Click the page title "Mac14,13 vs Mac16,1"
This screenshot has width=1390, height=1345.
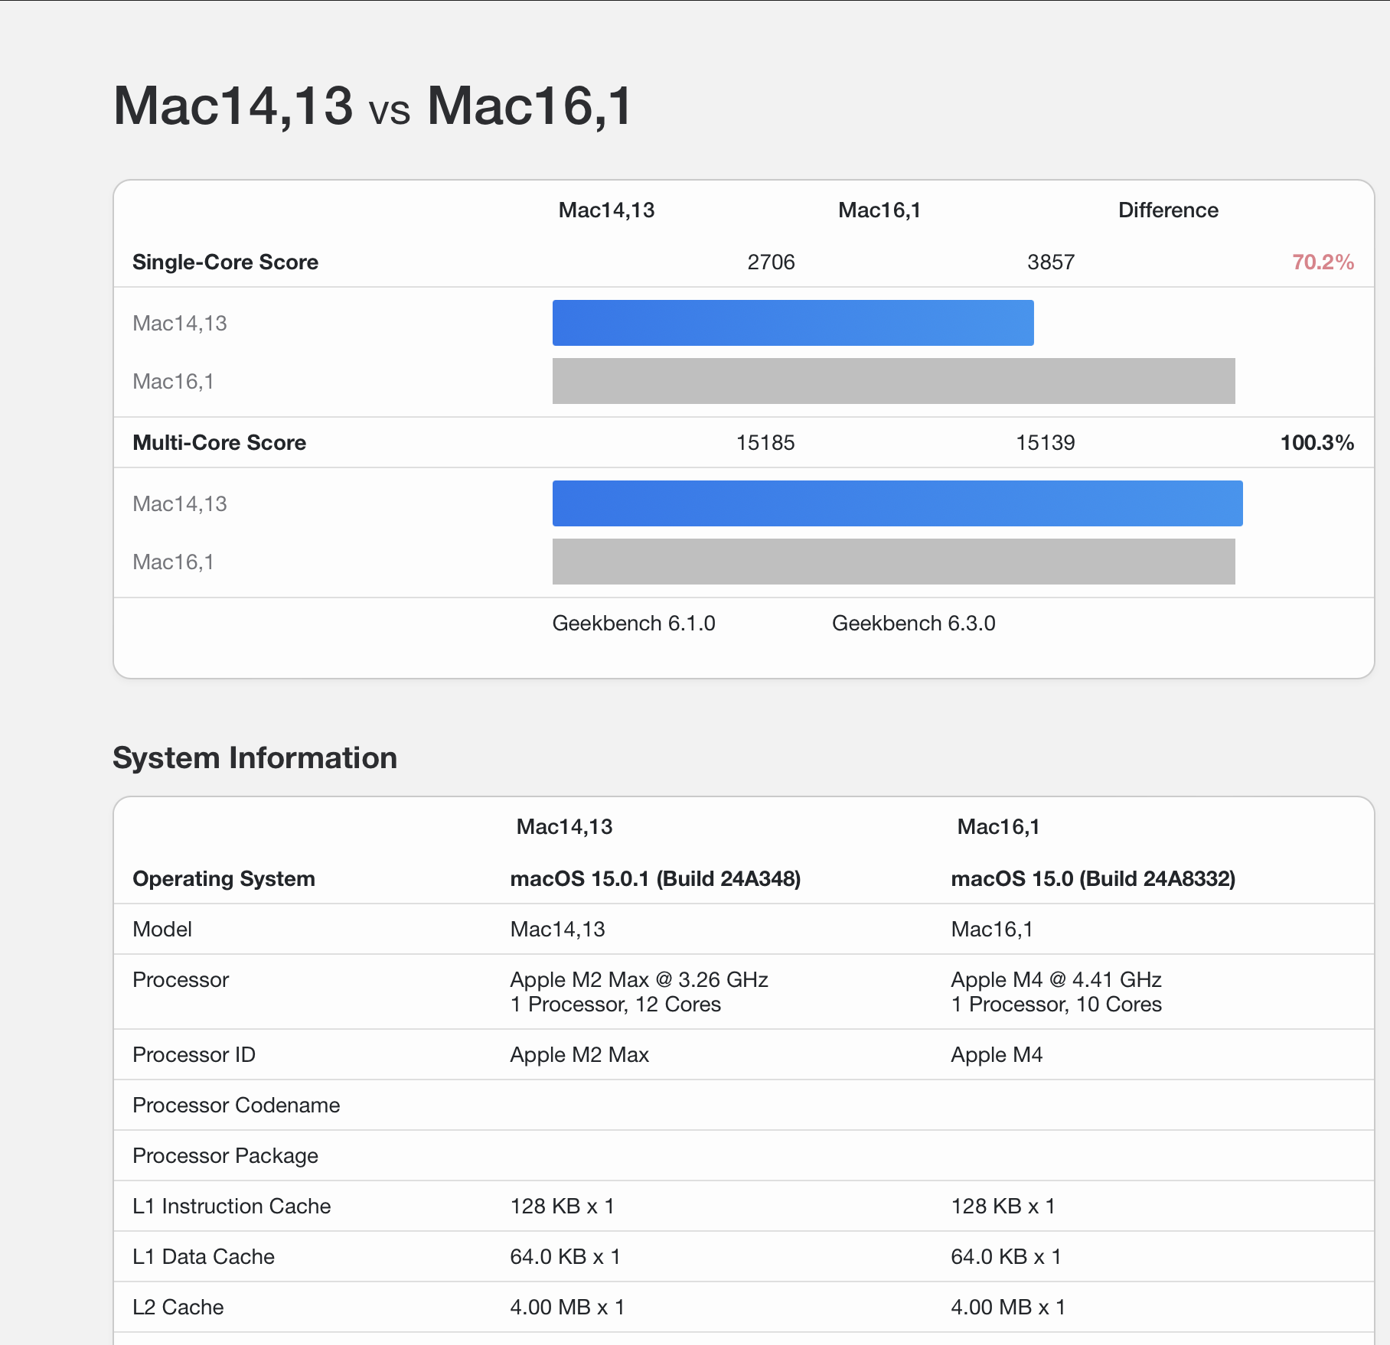(373, 106)
